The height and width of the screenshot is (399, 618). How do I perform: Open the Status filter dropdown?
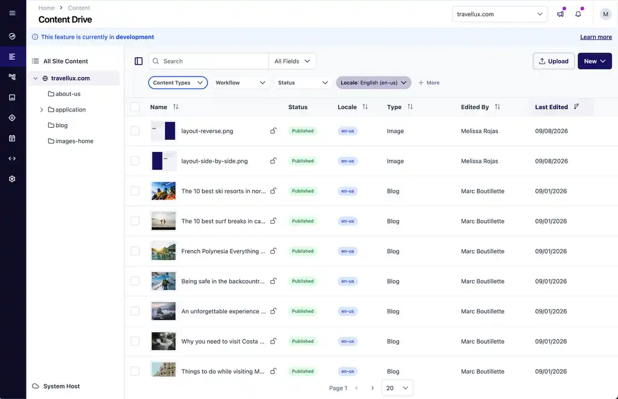coord(303,83)
